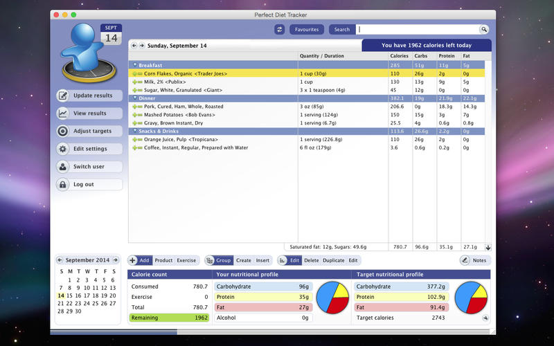
Task: Click the Notes button
Action: point(475,260)
